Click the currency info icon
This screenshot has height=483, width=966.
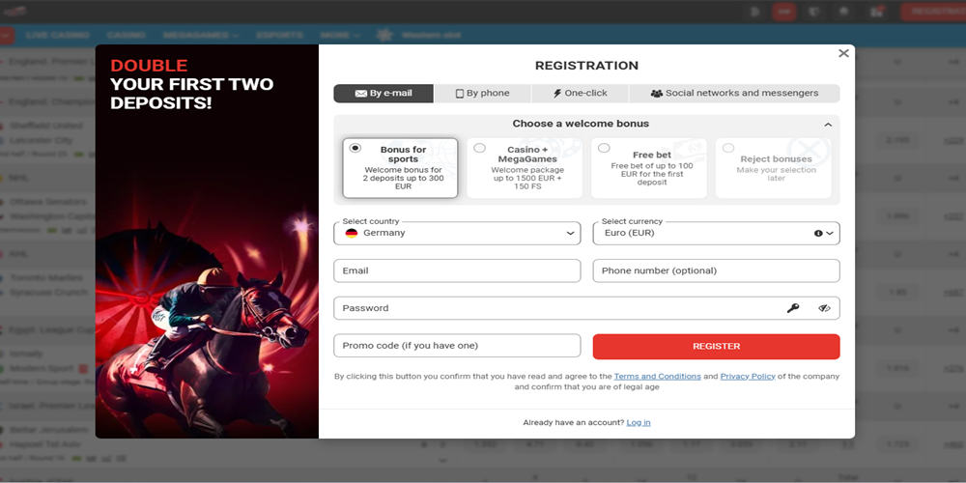click(x=818, y=234)
